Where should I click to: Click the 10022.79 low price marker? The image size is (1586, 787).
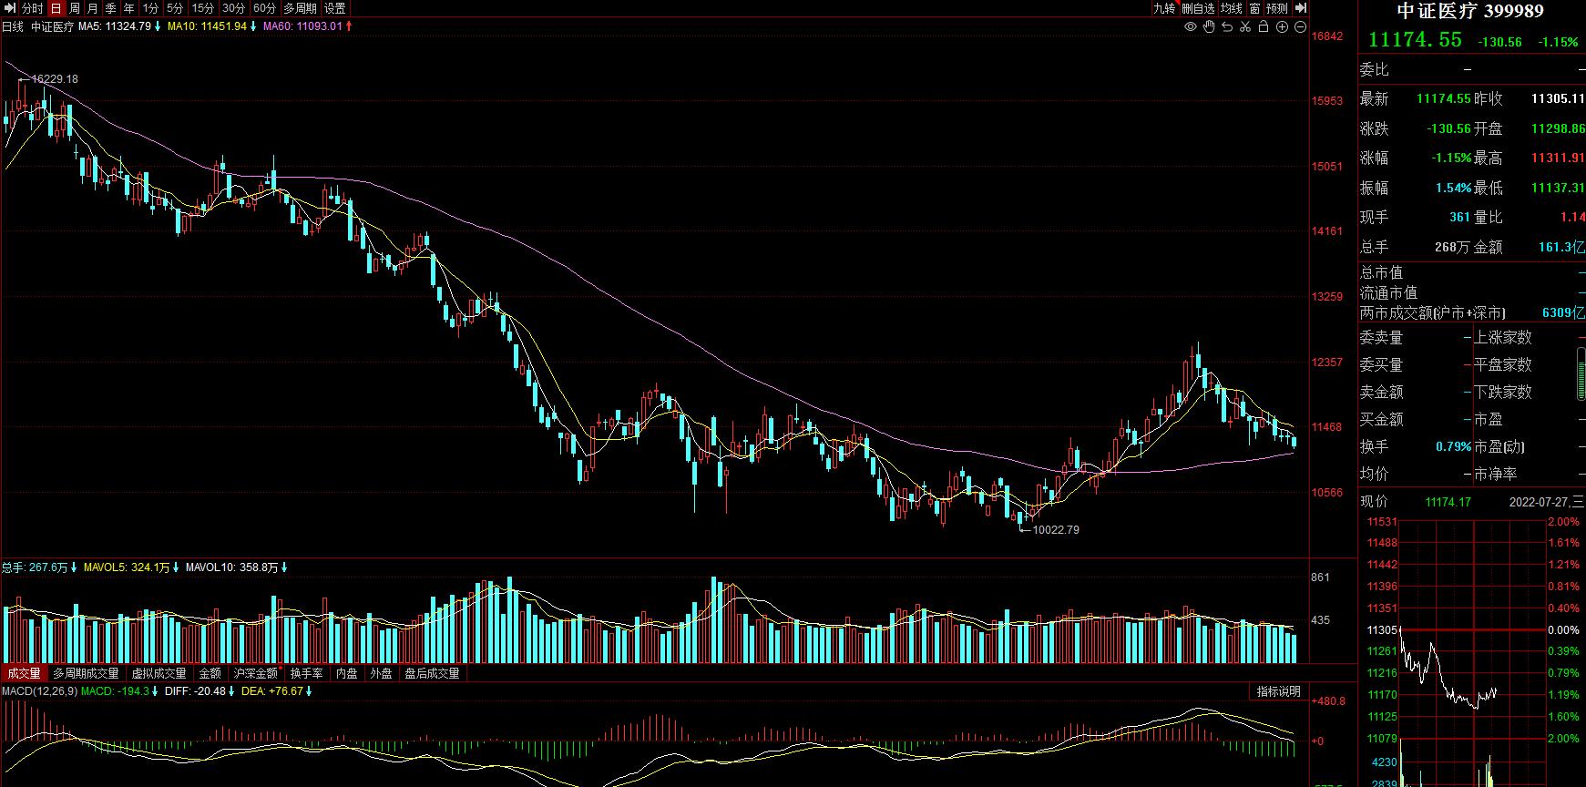pos(1056,530)
